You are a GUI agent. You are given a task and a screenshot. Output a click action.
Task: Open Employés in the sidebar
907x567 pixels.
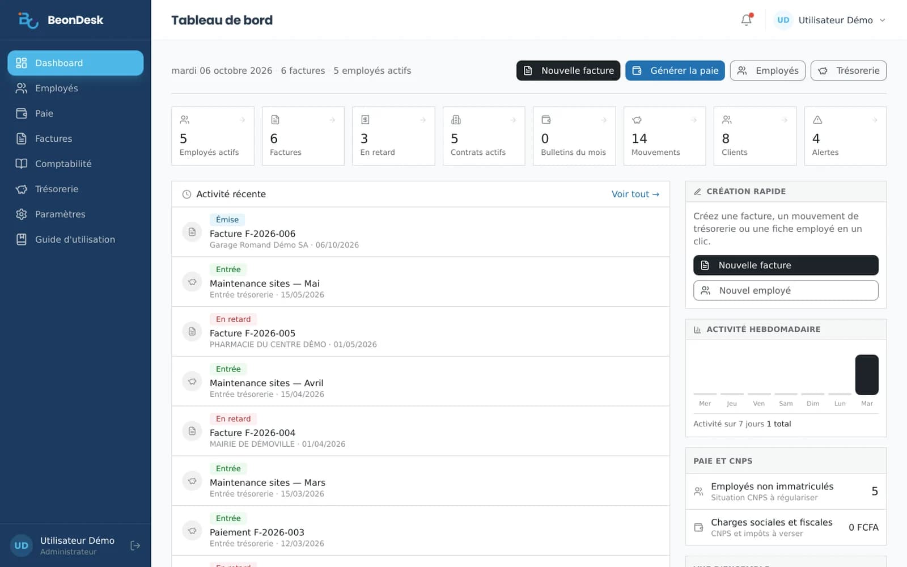point(75,88)
